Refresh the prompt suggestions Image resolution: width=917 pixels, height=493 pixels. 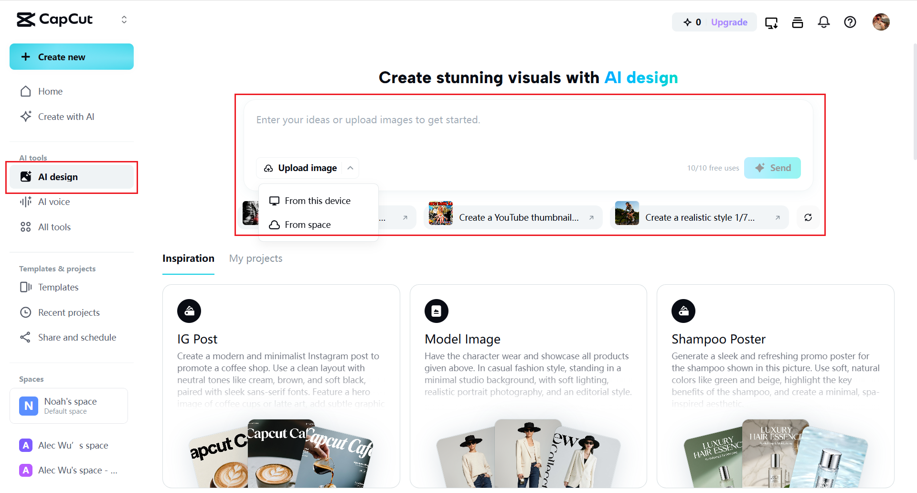808,217
